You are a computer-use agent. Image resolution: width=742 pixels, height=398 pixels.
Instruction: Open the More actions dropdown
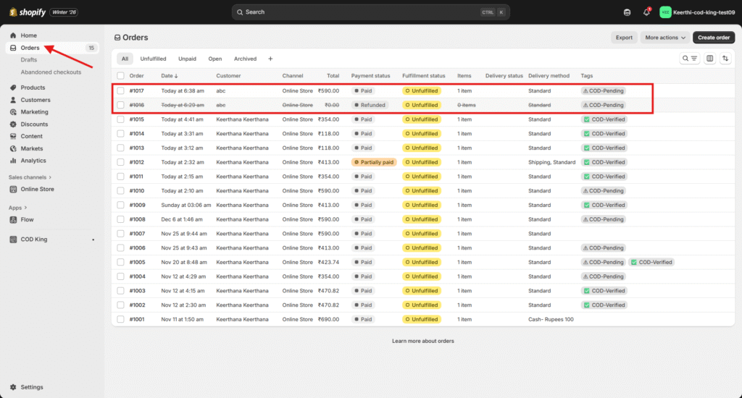(664, 38)
